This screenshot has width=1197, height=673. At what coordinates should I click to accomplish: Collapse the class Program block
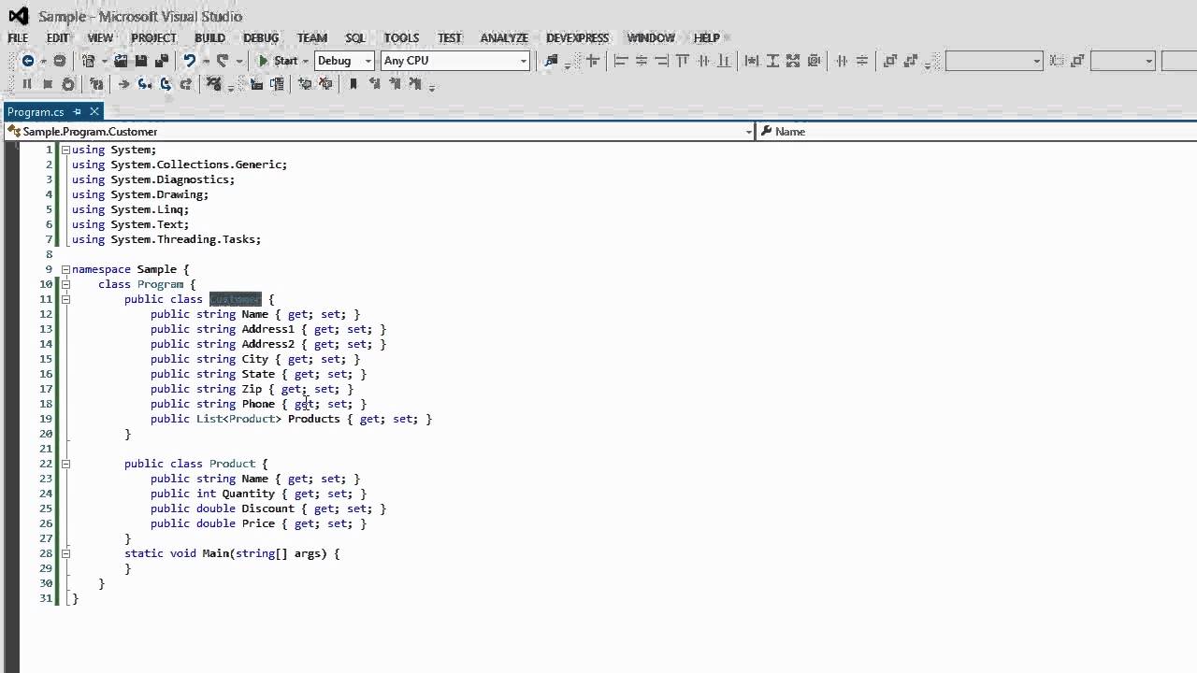coord(65,284)
